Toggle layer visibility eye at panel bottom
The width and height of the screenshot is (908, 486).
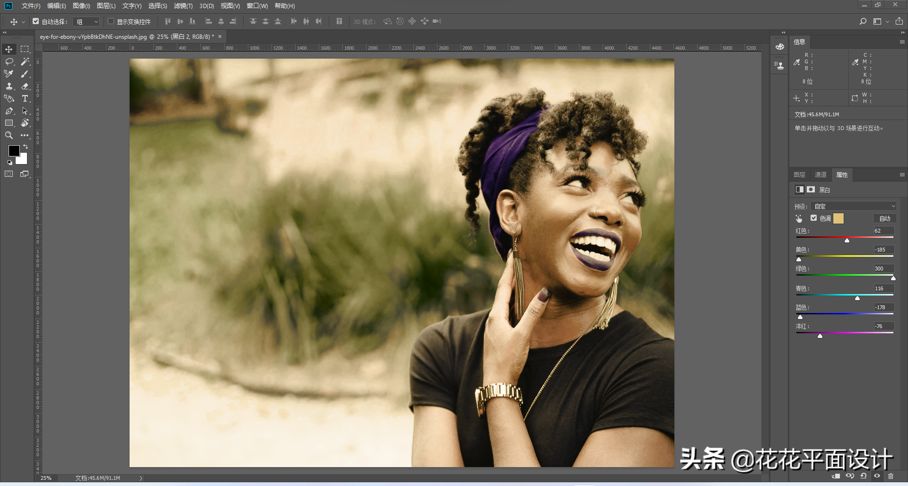tap(877, 476)
